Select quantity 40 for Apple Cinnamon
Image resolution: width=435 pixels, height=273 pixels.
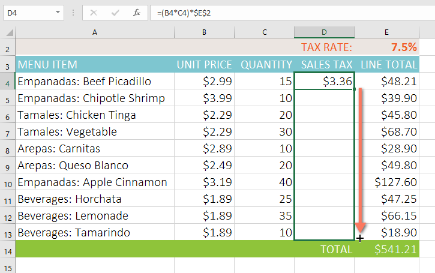pos(265,182)
